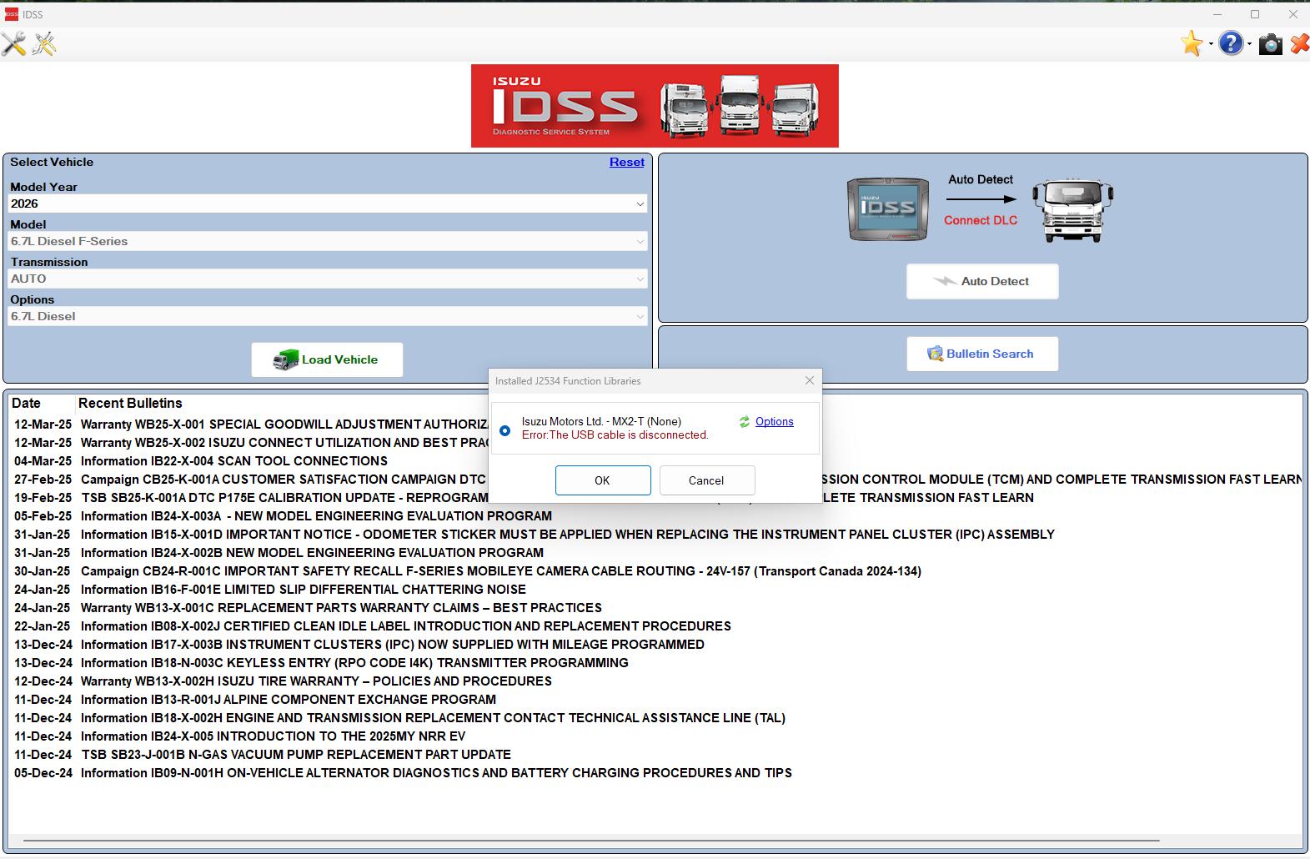Open the Transmission dropdown showing AUTO

(x=328, y=279)
